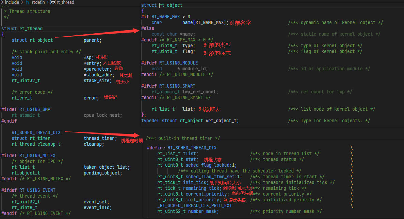
Task: Click the 'type;' member of rt_object
Action: [189, 45]
